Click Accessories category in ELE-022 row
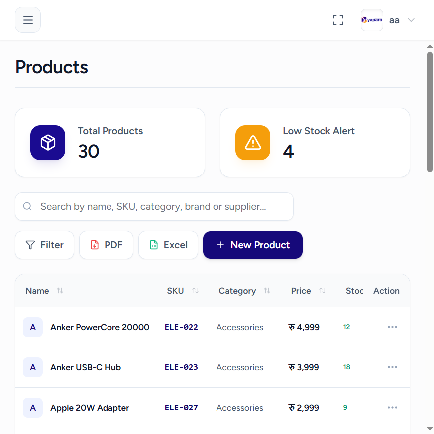434x434 pixels. [240, 327]
